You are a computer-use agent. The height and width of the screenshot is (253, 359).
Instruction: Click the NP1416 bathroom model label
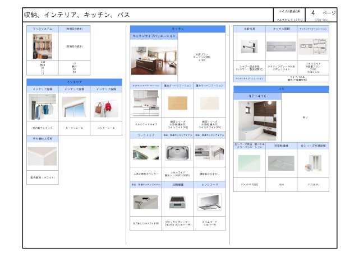tap(257, 96)
